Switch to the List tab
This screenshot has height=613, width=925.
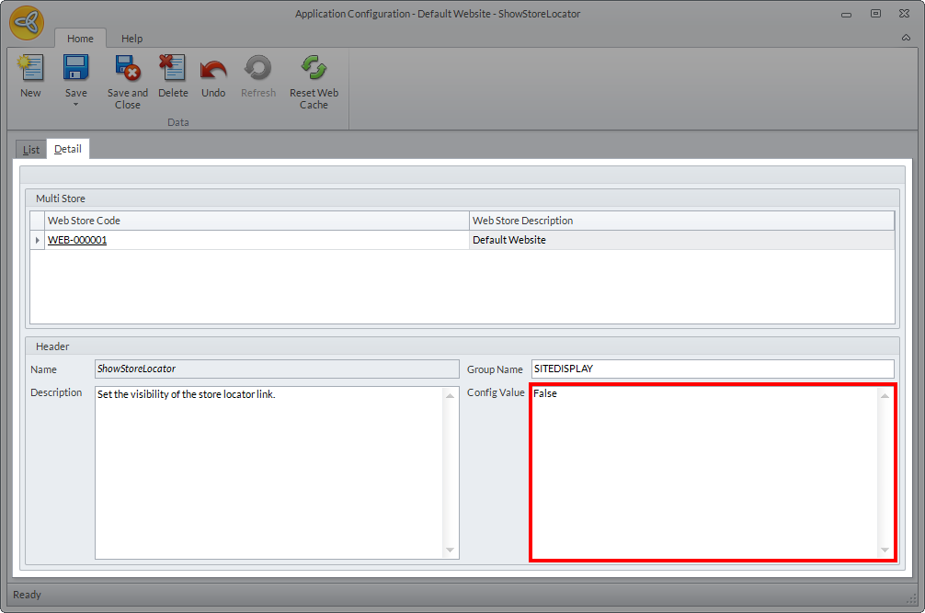pyautogui.click(x=31, y=150)
